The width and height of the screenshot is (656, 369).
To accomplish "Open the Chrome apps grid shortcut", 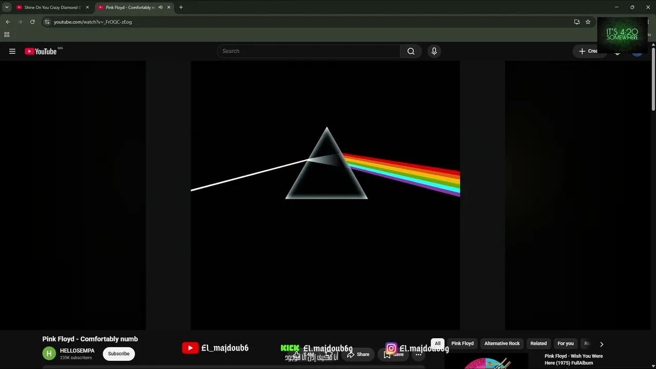I will pyautogui.click(x=7, y=35).
